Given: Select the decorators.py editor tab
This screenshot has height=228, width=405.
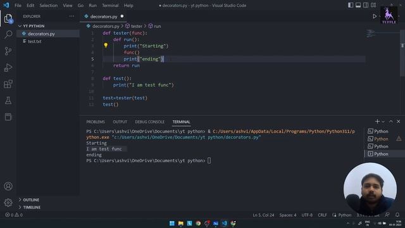Looking at the screenshot, I should tap(104, 16).
